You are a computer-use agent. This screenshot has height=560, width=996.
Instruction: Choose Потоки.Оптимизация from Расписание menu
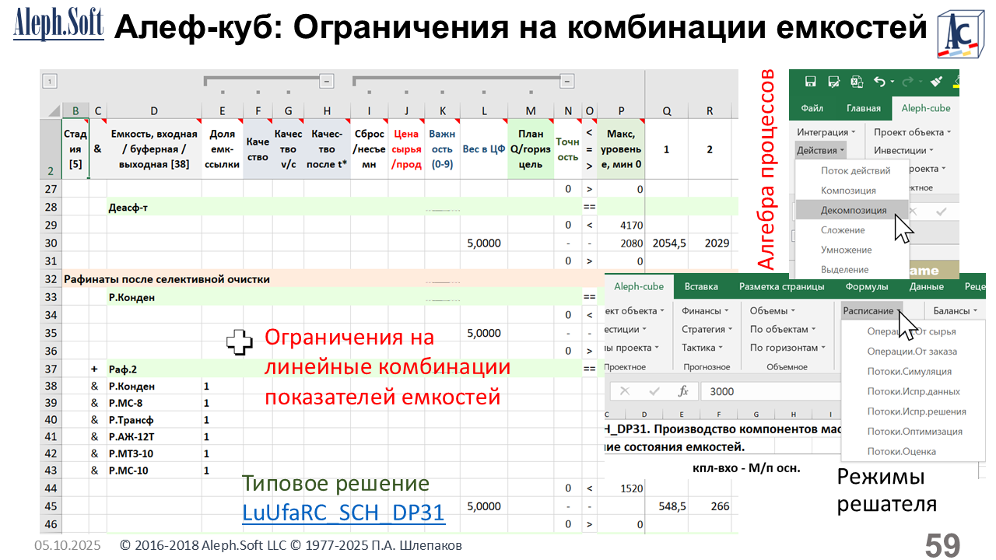(914, 431)
